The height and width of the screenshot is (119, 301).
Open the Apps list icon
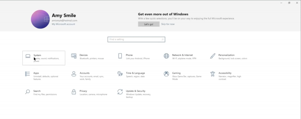point(27,74)
